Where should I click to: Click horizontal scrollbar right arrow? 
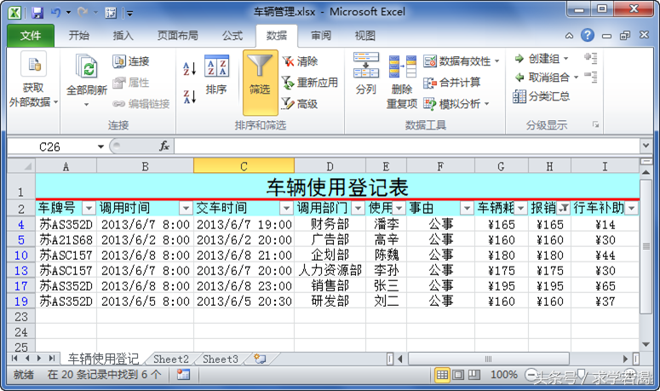625,359
